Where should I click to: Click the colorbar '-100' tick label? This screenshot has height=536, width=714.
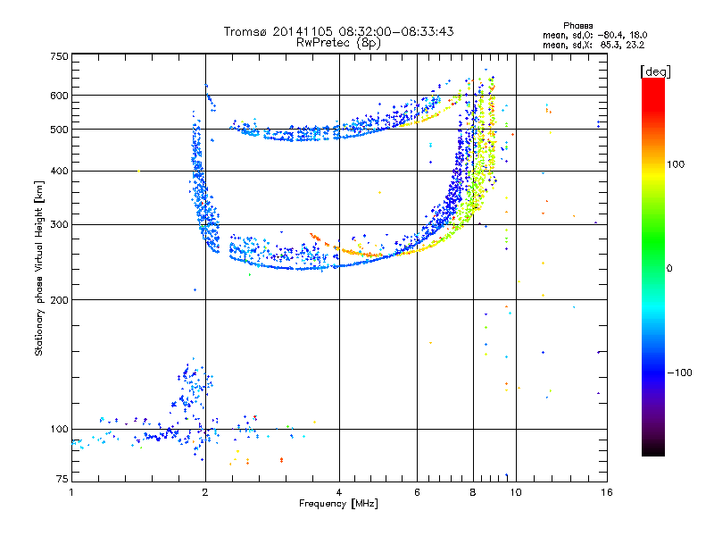pyautogui.click(x=679, y=373)
